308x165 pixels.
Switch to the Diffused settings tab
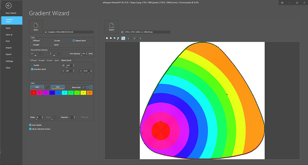click(33, 61)
